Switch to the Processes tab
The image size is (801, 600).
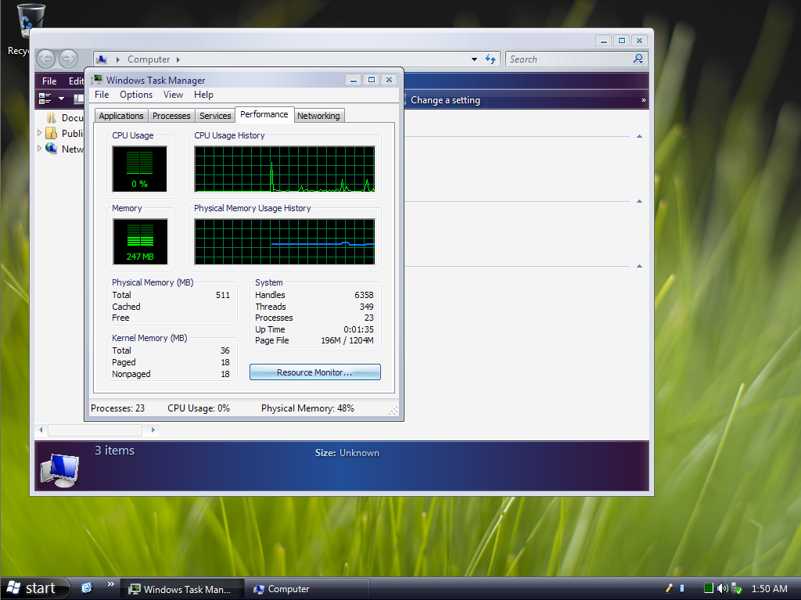pos(171,116)
